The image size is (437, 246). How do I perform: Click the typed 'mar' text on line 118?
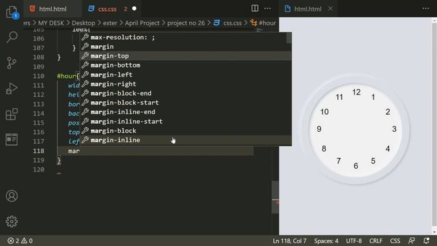(x=74, y=151)
